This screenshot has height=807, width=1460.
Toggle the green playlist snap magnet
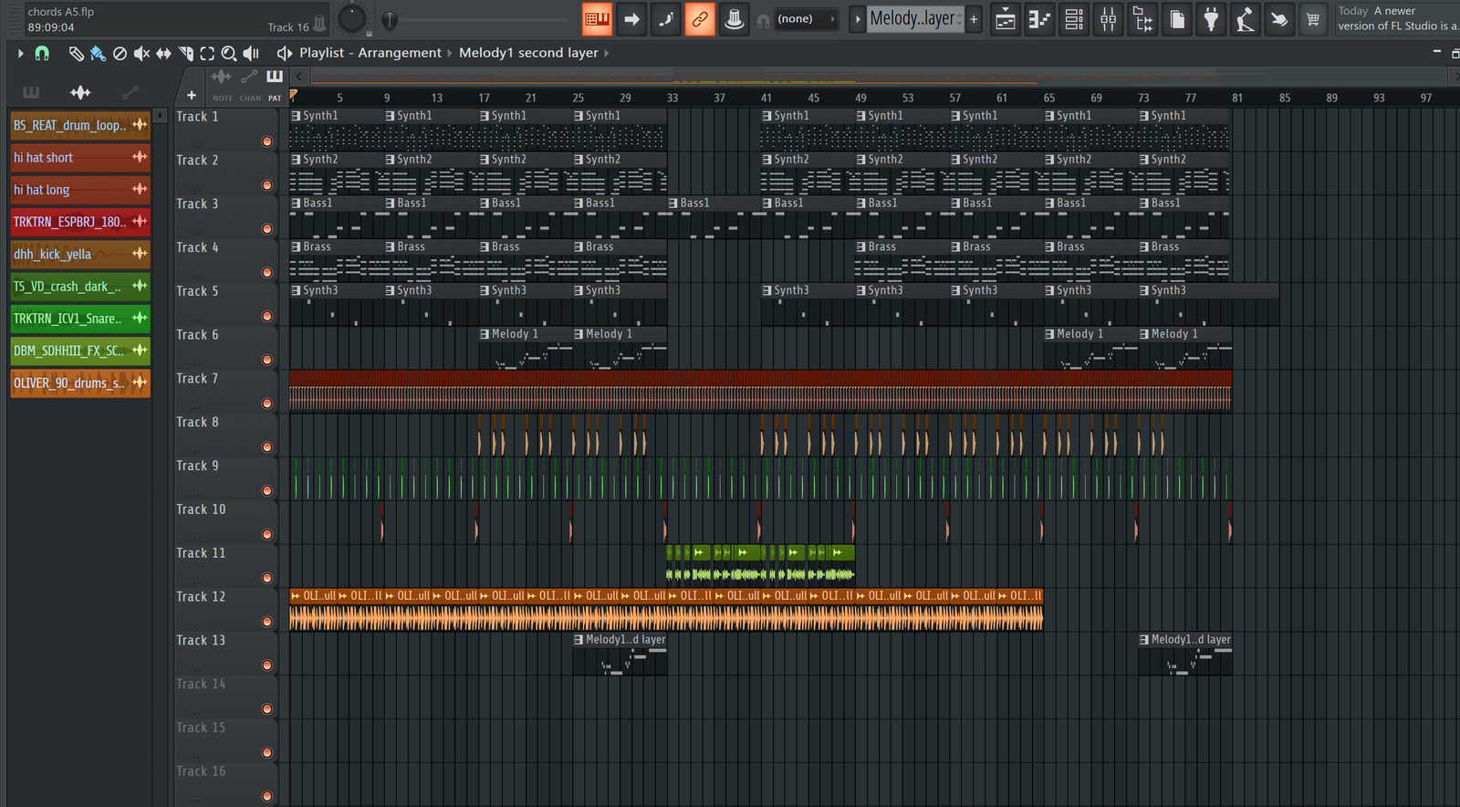click(x=42, y=53)
